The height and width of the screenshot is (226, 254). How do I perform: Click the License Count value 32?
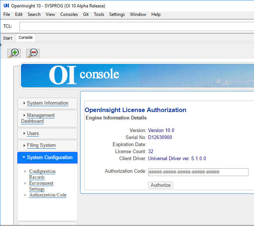click(151, 152)
